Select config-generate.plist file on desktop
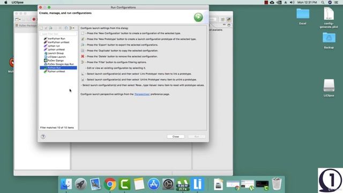This screenshot has width=343, height=193. 329,18
